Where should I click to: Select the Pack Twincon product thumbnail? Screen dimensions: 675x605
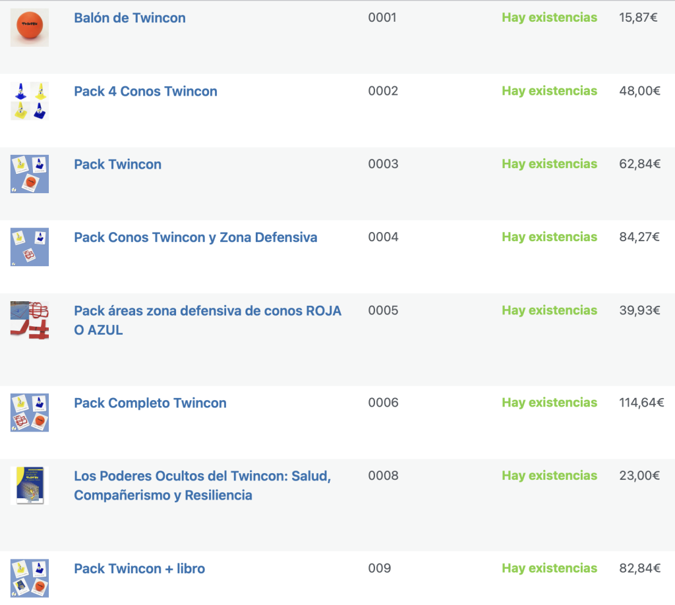tap(29, 174)
